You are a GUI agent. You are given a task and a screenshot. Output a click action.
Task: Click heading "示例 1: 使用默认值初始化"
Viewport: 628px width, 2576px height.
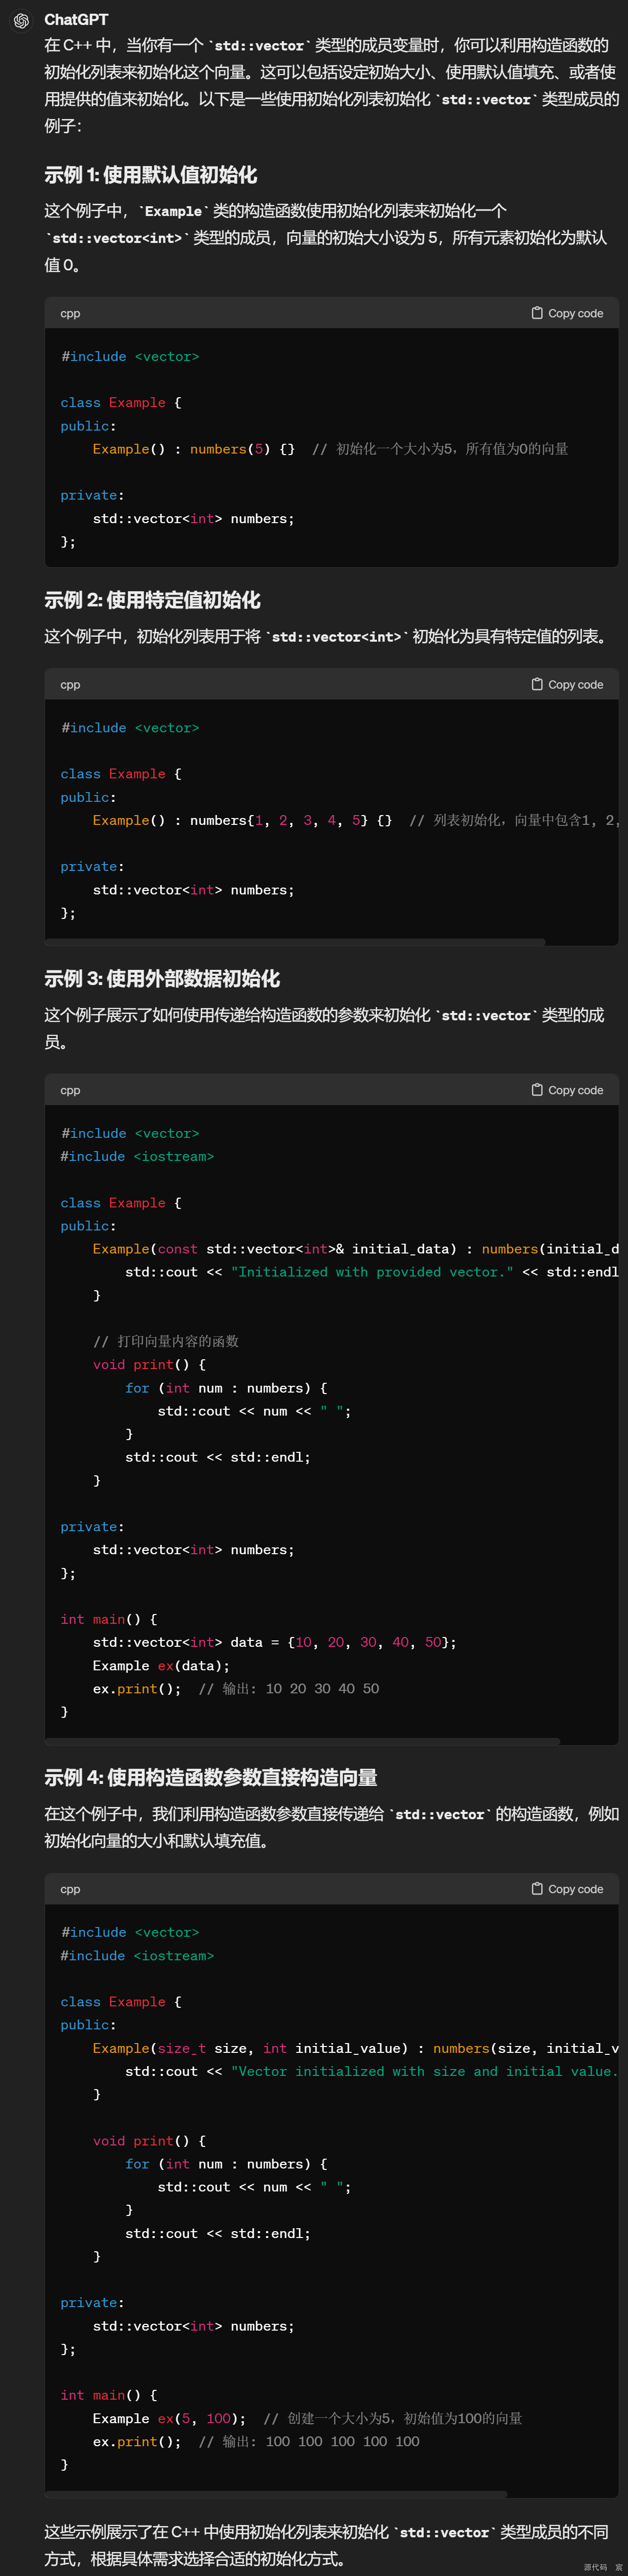point(151,175)
